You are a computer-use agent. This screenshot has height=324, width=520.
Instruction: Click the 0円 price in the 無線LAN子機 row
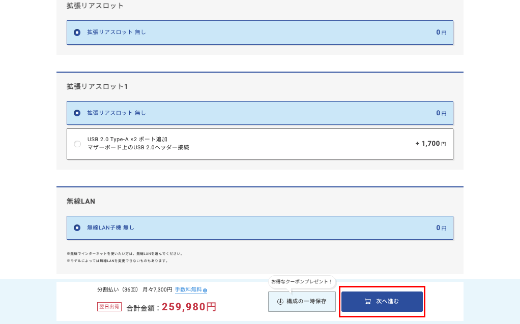[x=441, y=228]
